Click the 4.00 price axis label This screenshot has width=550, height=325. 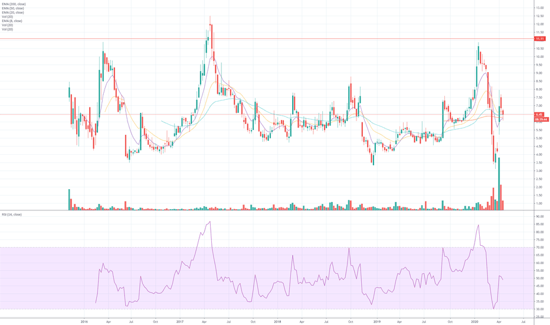[539, 155]
